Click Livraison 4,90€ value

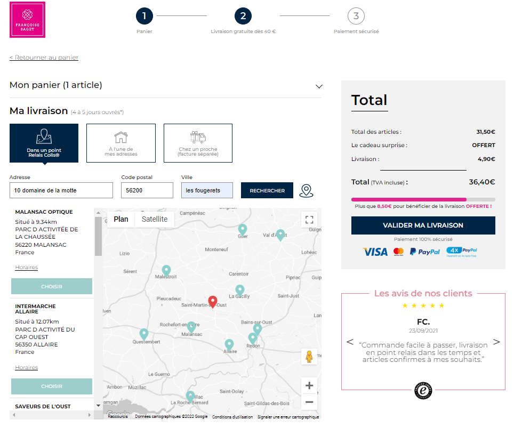point(486,159)
